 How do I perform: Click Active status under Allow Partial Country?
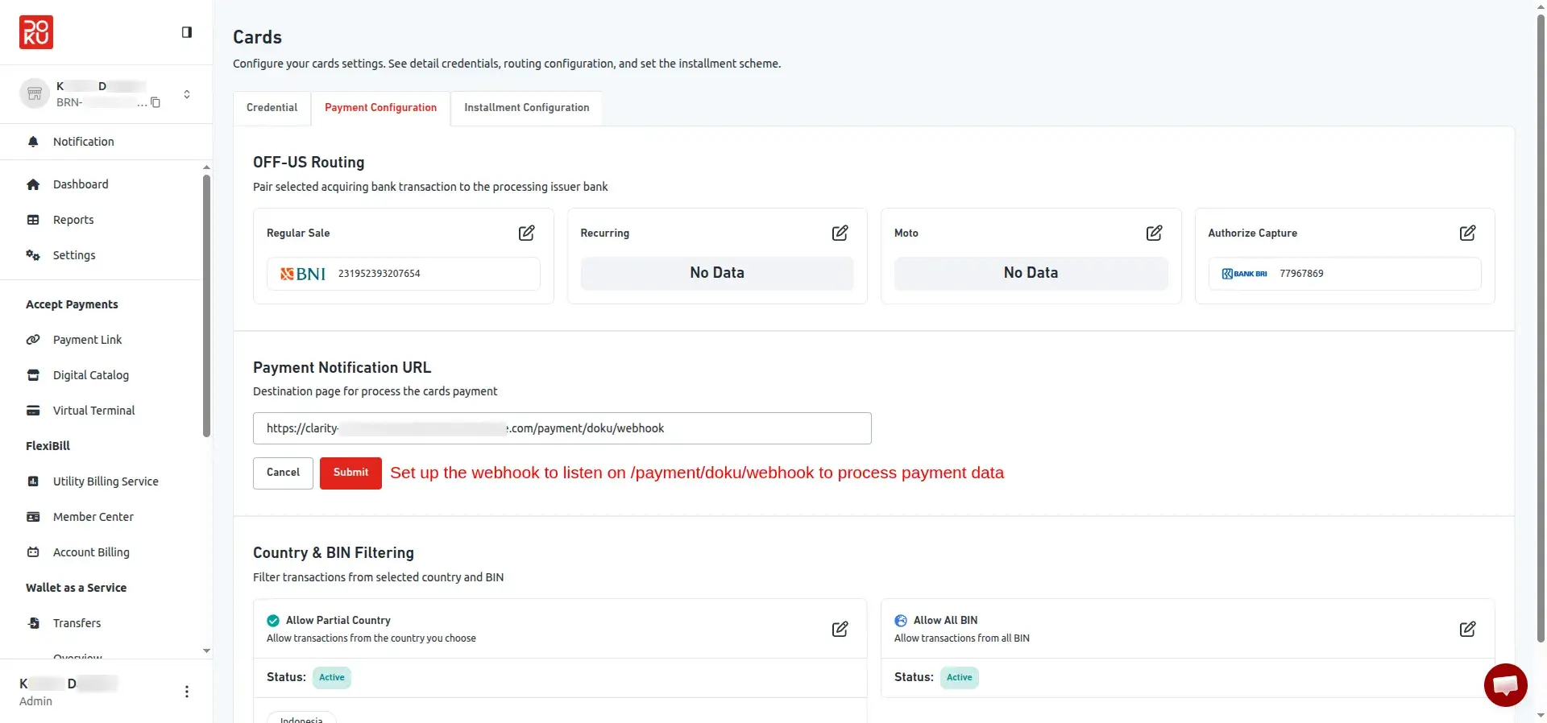[x=331, y=678]
